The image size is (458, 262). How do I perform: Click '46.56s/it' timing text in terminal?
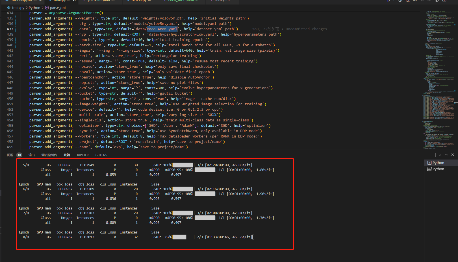coord(242,237)
